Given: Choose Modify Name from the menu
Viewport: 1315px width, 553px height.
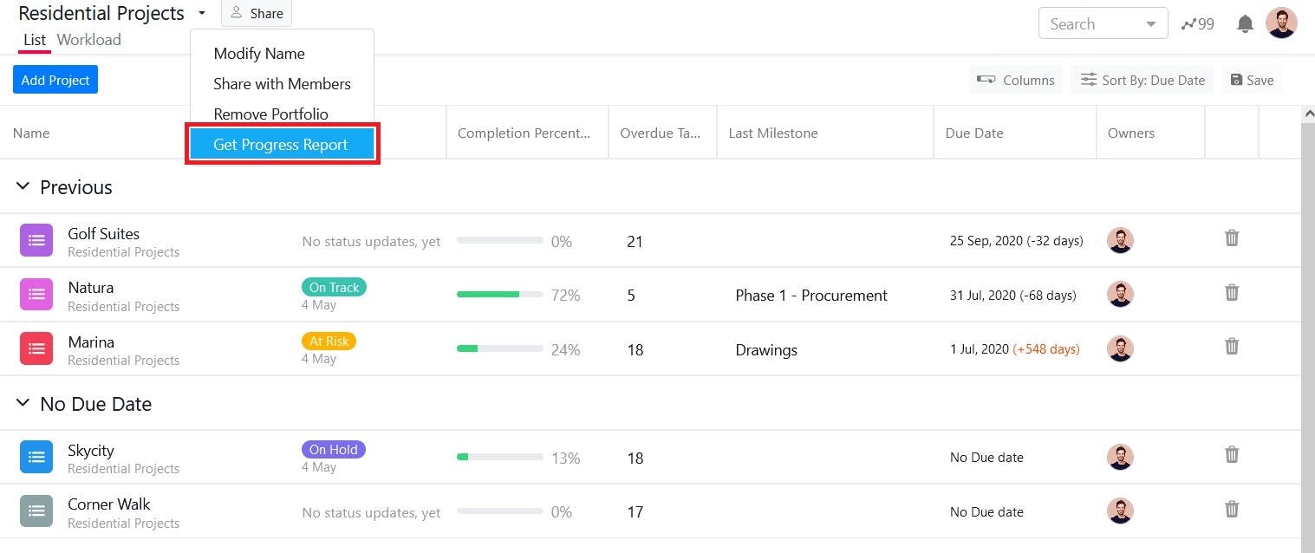Looking at the screenshot, I should click(259, 54).
